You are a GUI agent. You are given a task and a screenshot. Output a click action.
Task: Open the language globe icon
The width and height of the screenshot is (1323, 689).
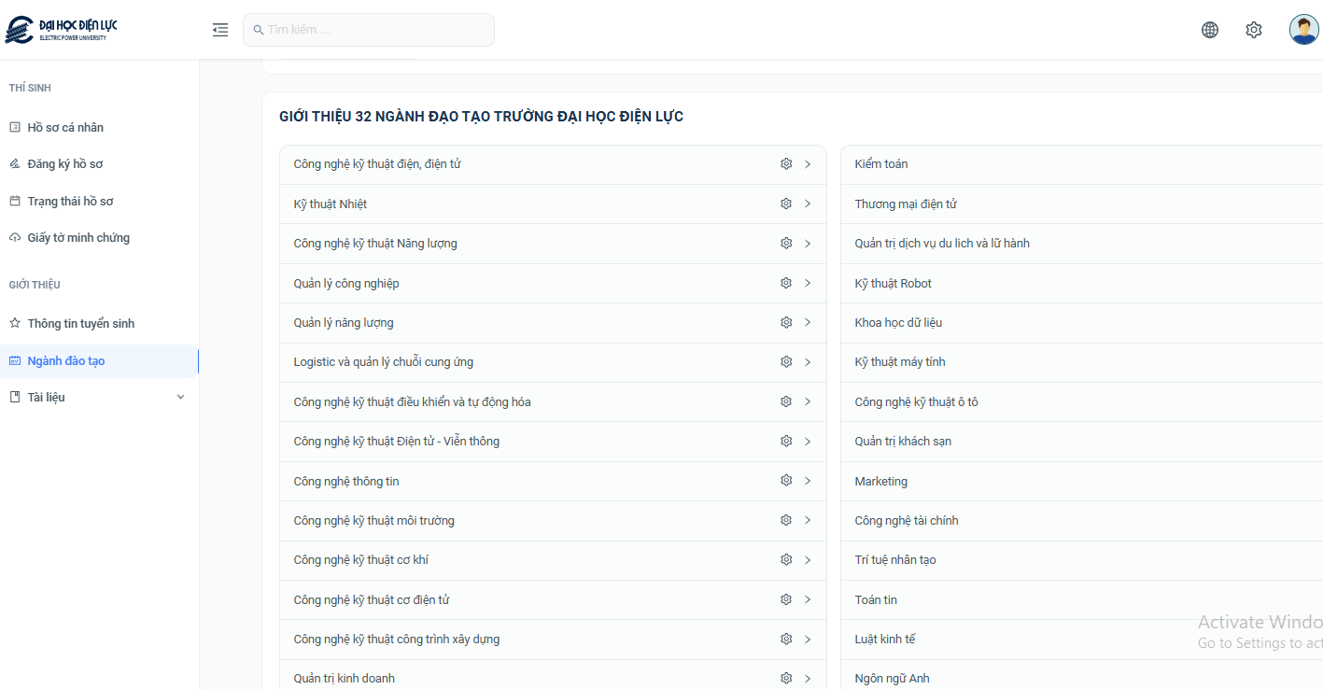(x=1209, y=30)
